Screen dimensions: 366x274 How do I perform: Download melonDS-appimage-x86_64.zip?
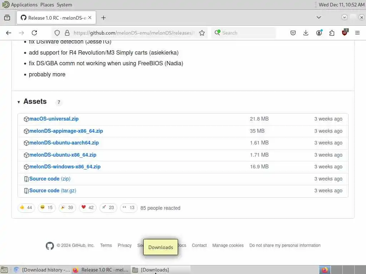pos(66,131)
